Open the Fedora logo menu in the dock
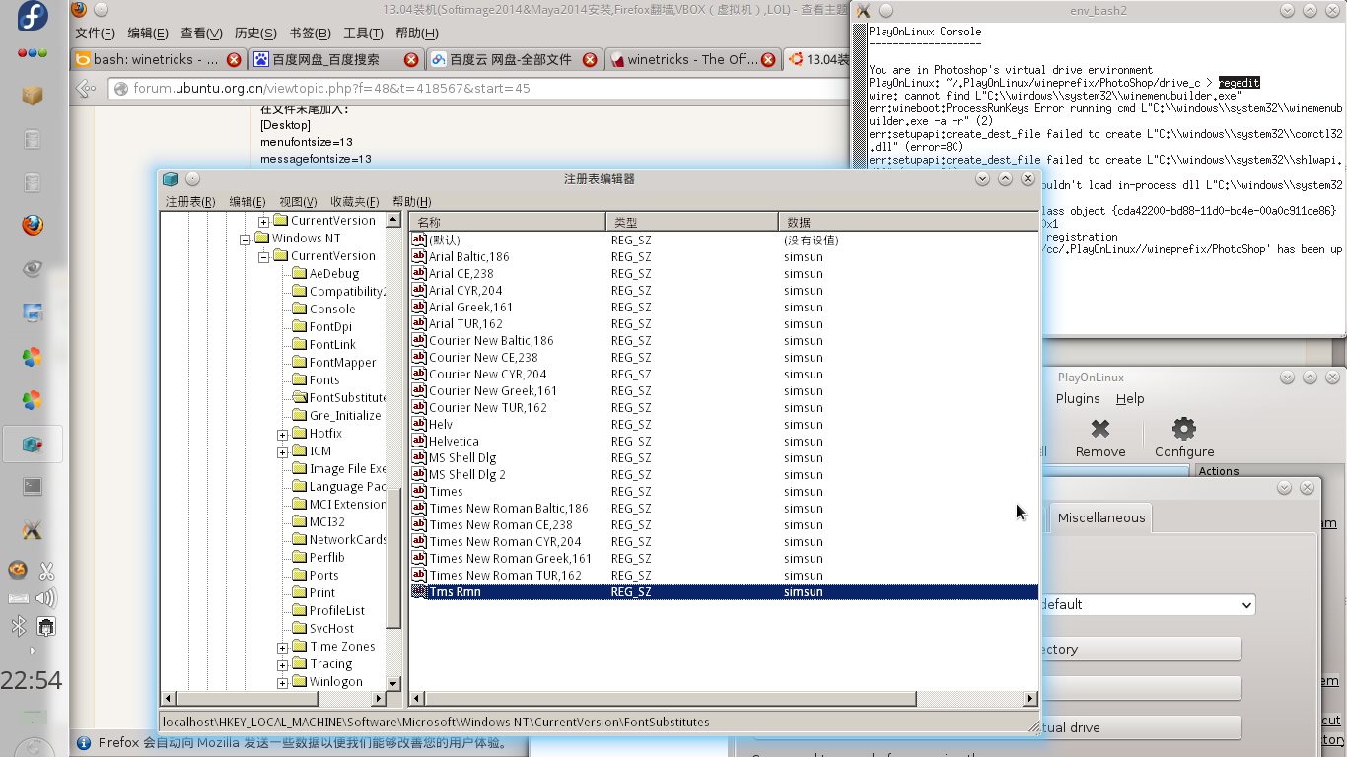This screenshot has height=757, width=1347. point(33,17)
